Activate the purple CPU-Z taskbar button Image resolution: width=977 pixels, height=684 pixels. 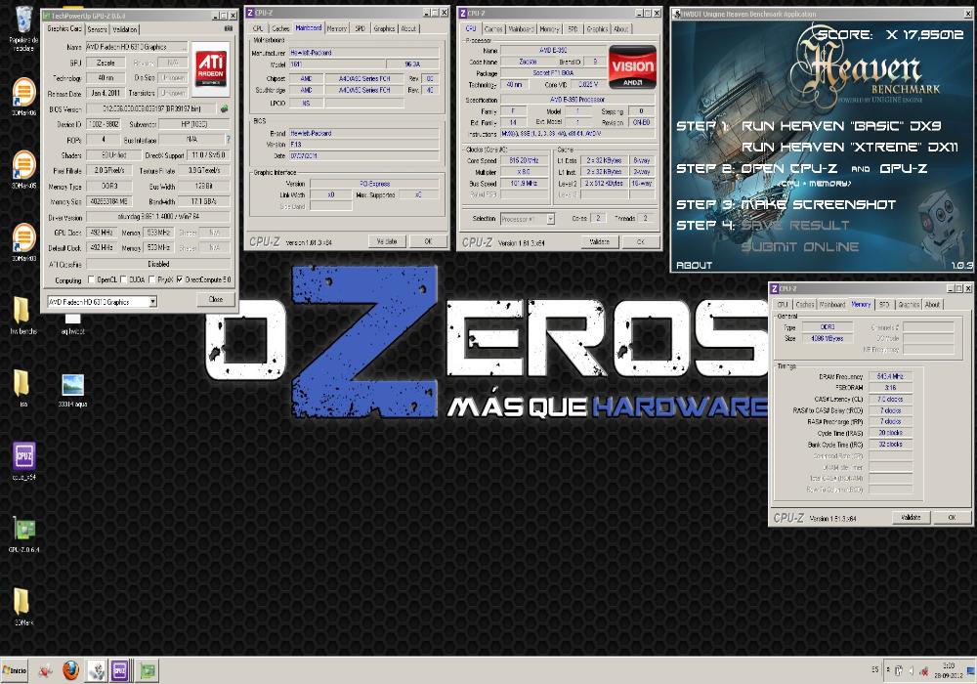(x=120, y=671)
